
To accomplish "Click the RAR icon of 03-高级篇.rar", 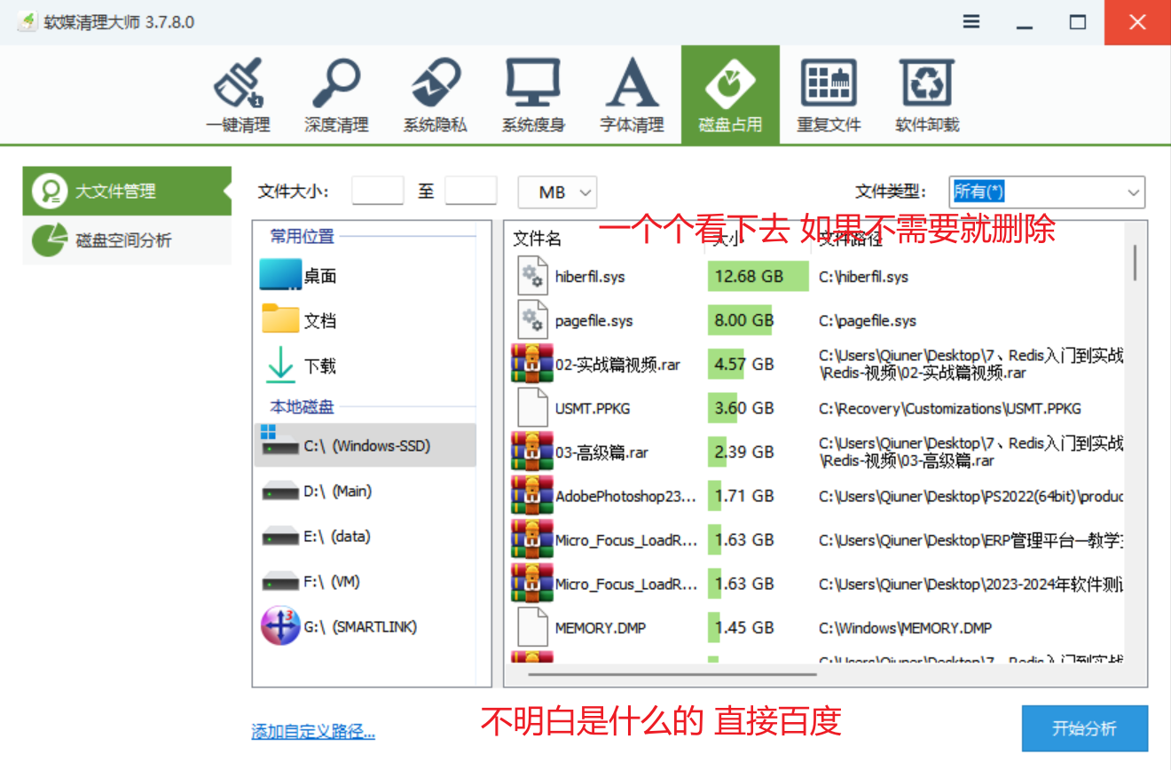I will (531, 452).
